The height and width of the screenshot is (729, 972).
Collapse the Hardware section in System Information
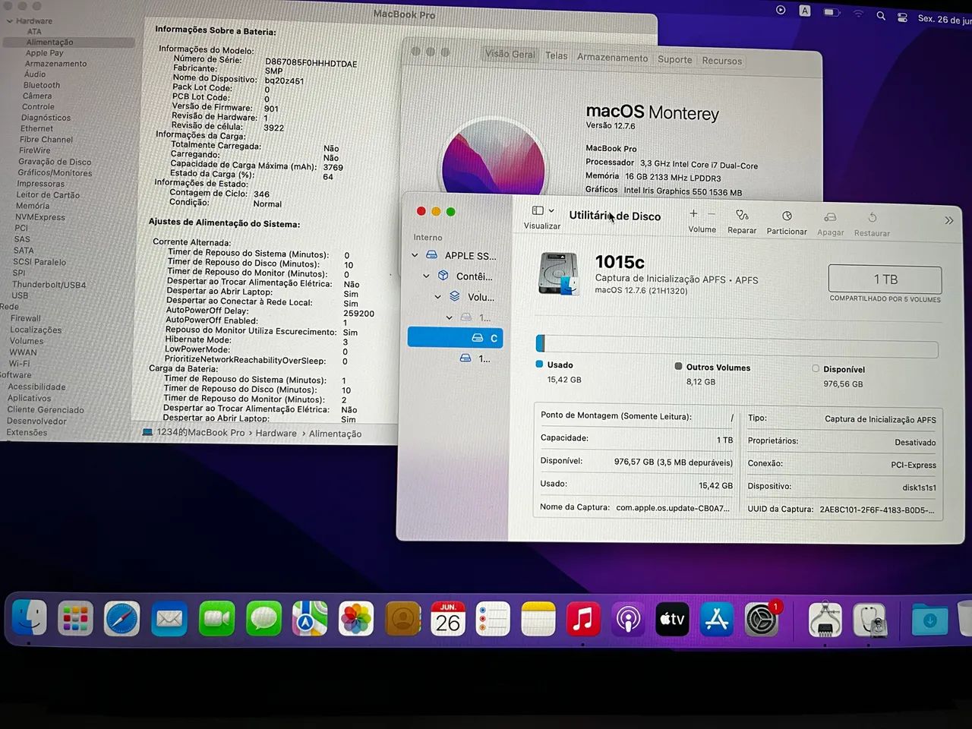coord(10,21)
